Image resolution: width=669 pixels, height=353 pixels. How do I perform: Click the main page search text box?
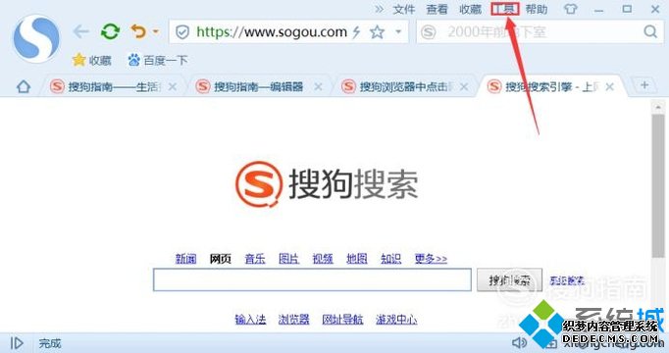pyautogui.click(x=312, y=279)
